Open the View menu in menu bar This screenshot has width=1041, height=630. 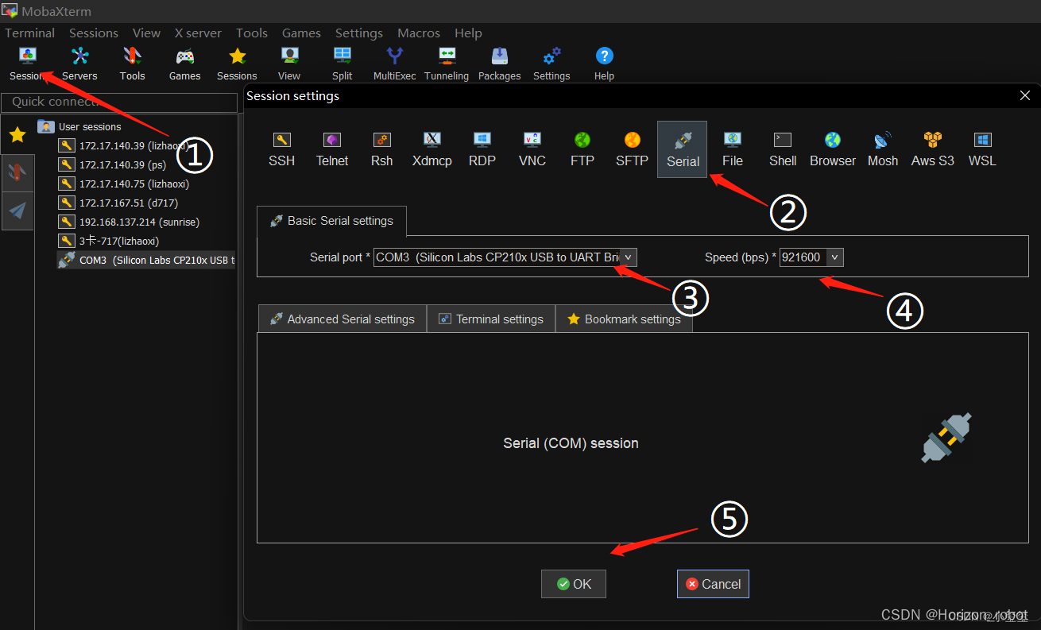point(147,33)
